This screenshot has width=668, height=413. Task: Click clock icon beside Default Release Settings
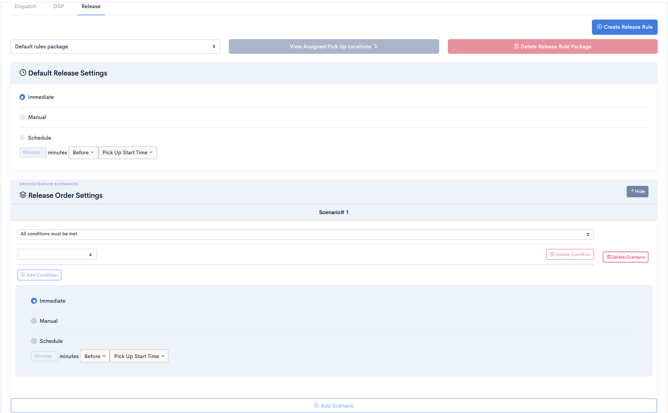pyautogui.click(x=23, y=73)
